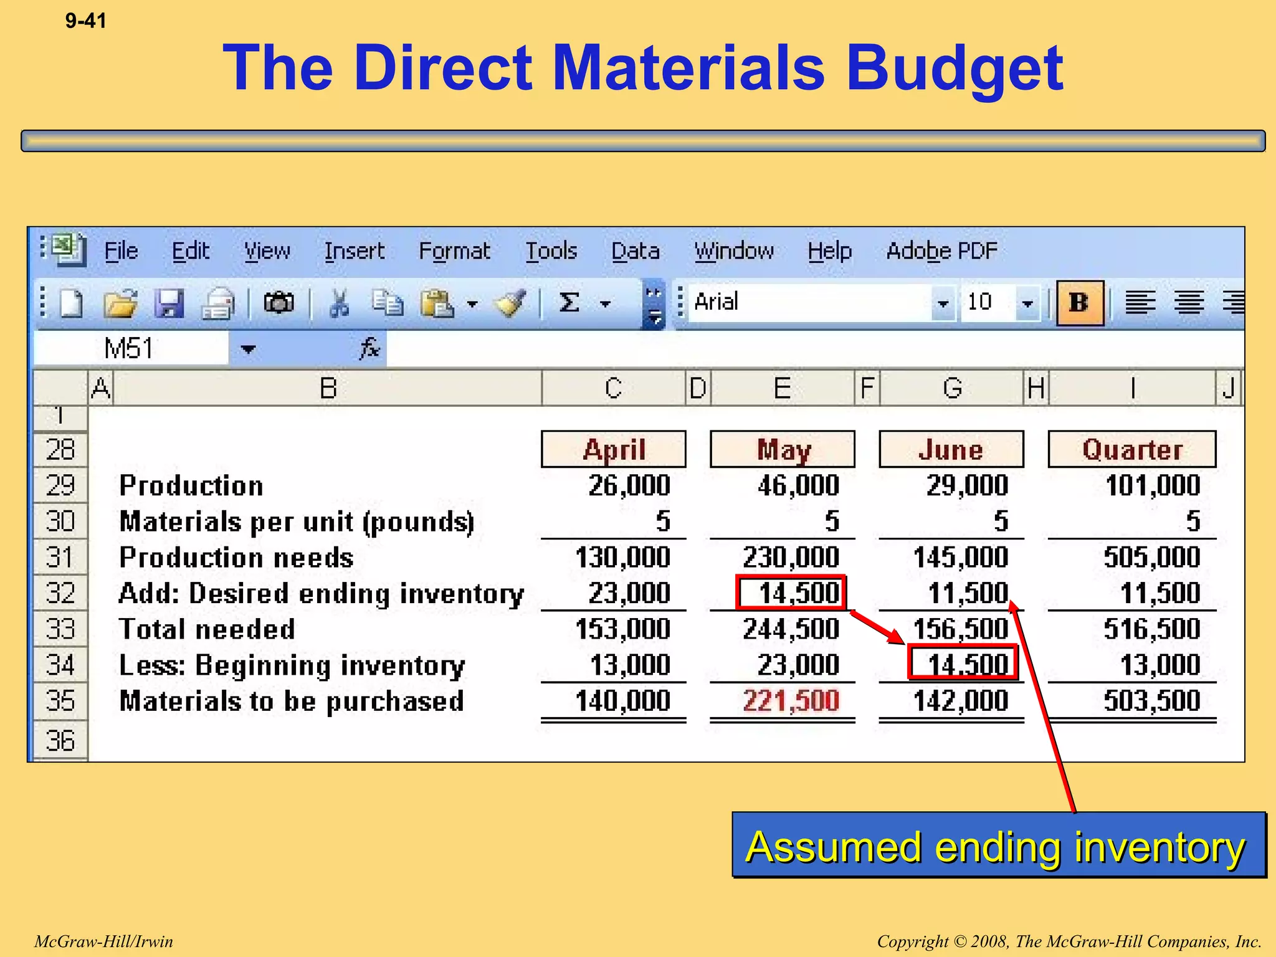Image resolution: width=1276 pixels, height=957 pixels.
Task: Click May materials purchased 221,500
Action: click(x=791, y=701)
